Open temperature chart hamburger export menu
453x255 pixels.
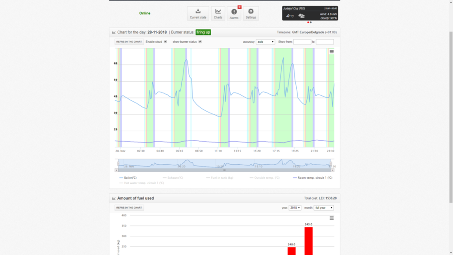tap(332, 52)
